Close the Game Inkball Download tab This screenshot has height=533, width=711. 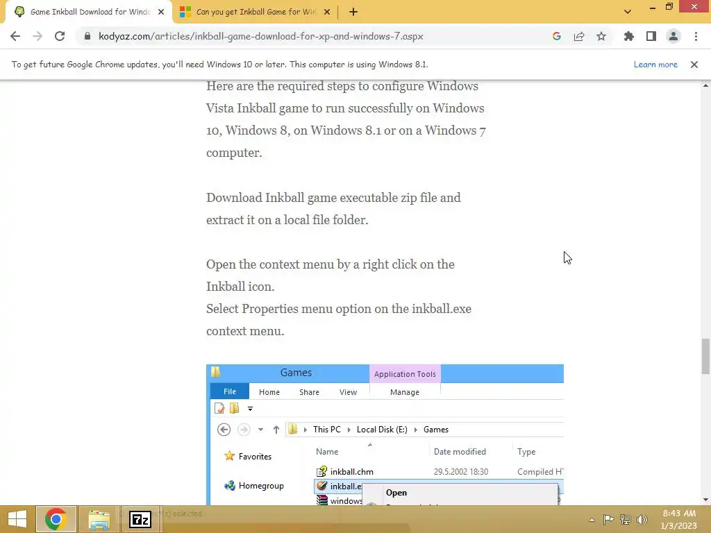(161, 12)
